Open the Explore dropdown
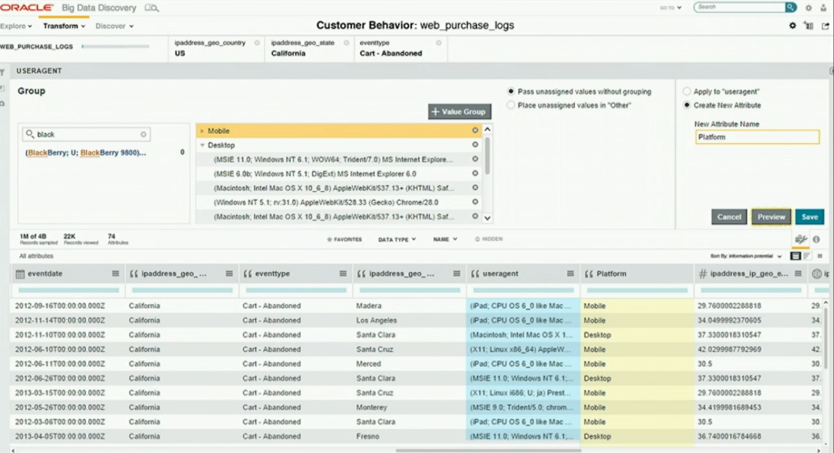 [x=17, y=26]
